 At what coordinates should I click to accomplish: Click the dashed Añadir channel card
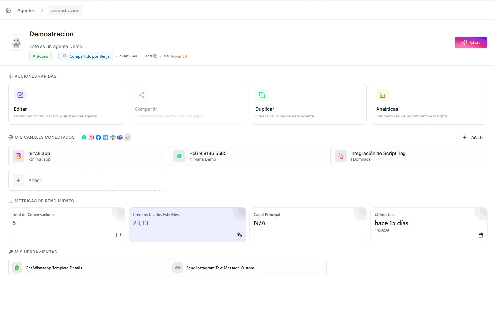[x=87, y=180]
